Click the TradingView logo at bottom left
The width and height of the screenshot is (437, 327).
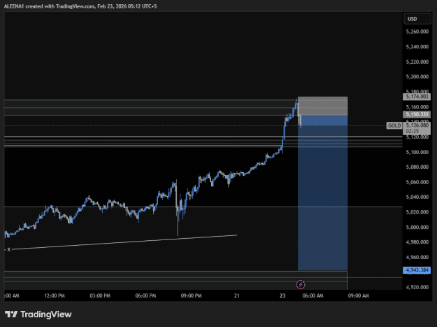coord(38,314)
